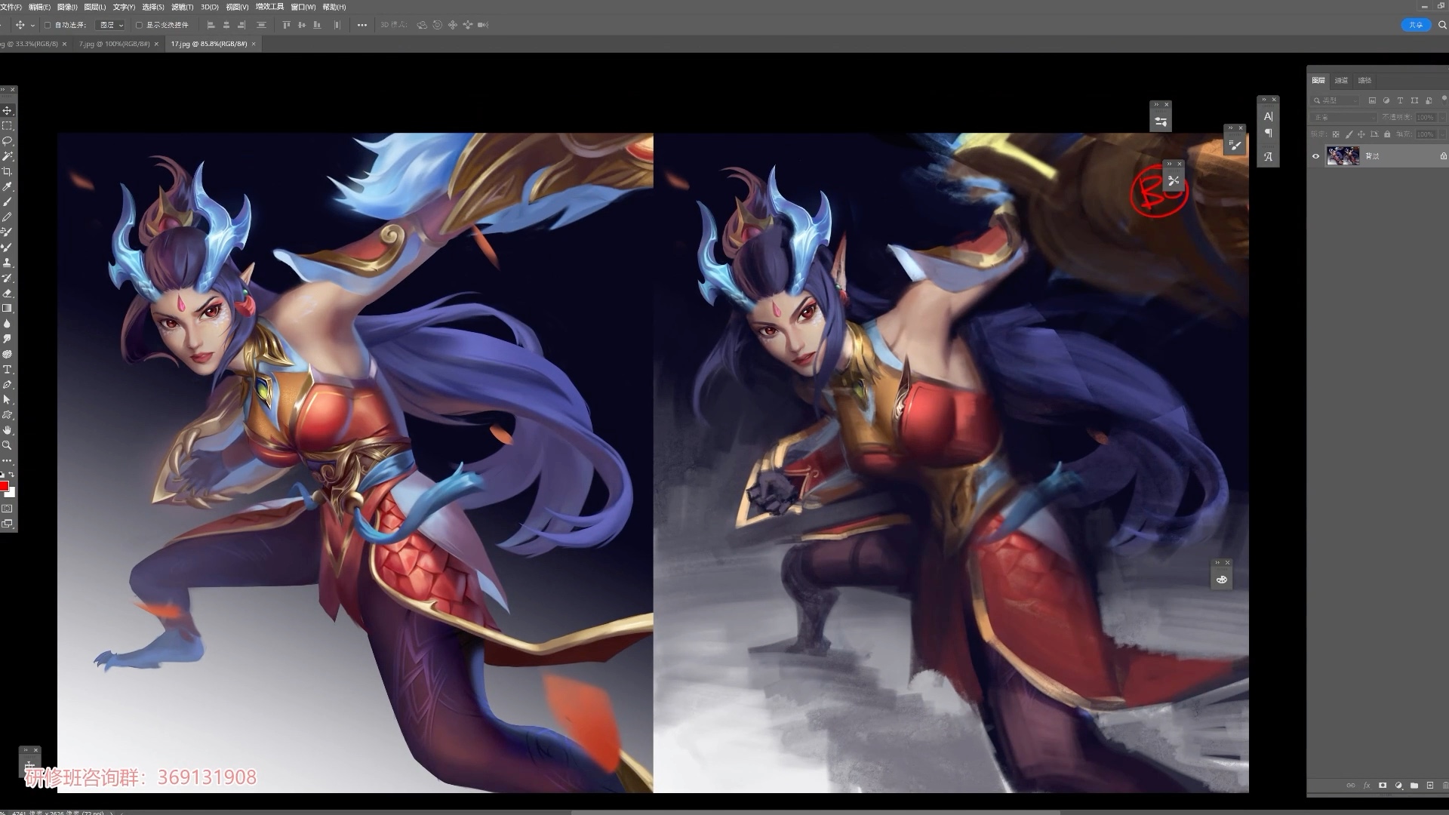Screen dimensions: 1449x815
Task: Click the Search icon at top right
Action: [1442, 25]
